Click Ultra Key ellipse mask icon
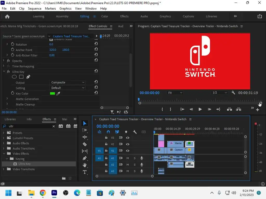Viewport: 266px width, 199px height. [x=14, y=77]
